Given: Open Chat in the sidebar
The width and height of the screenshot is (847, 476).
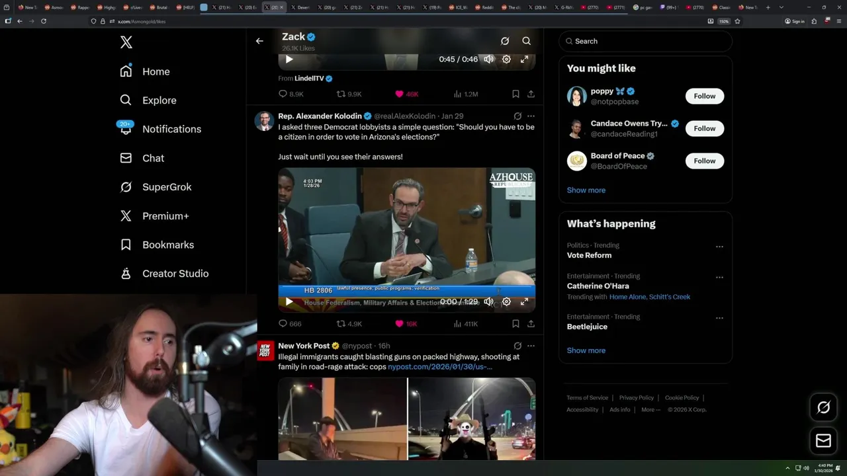Looking at the screenshot, I should [x=142, y=158].
